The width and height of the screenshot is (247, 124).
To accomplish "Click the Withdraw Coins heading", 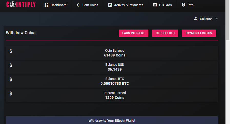I will 21,33.
